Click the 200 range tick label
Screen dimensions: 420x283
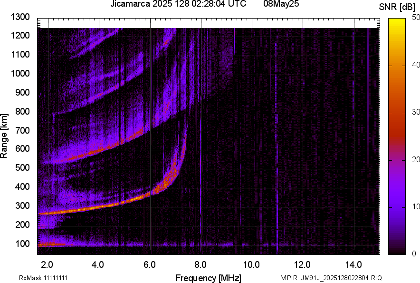[x=22, y=224]
